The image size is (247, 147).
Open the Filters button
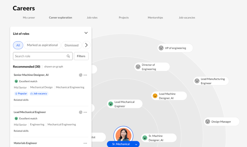[x=81, y=56]
